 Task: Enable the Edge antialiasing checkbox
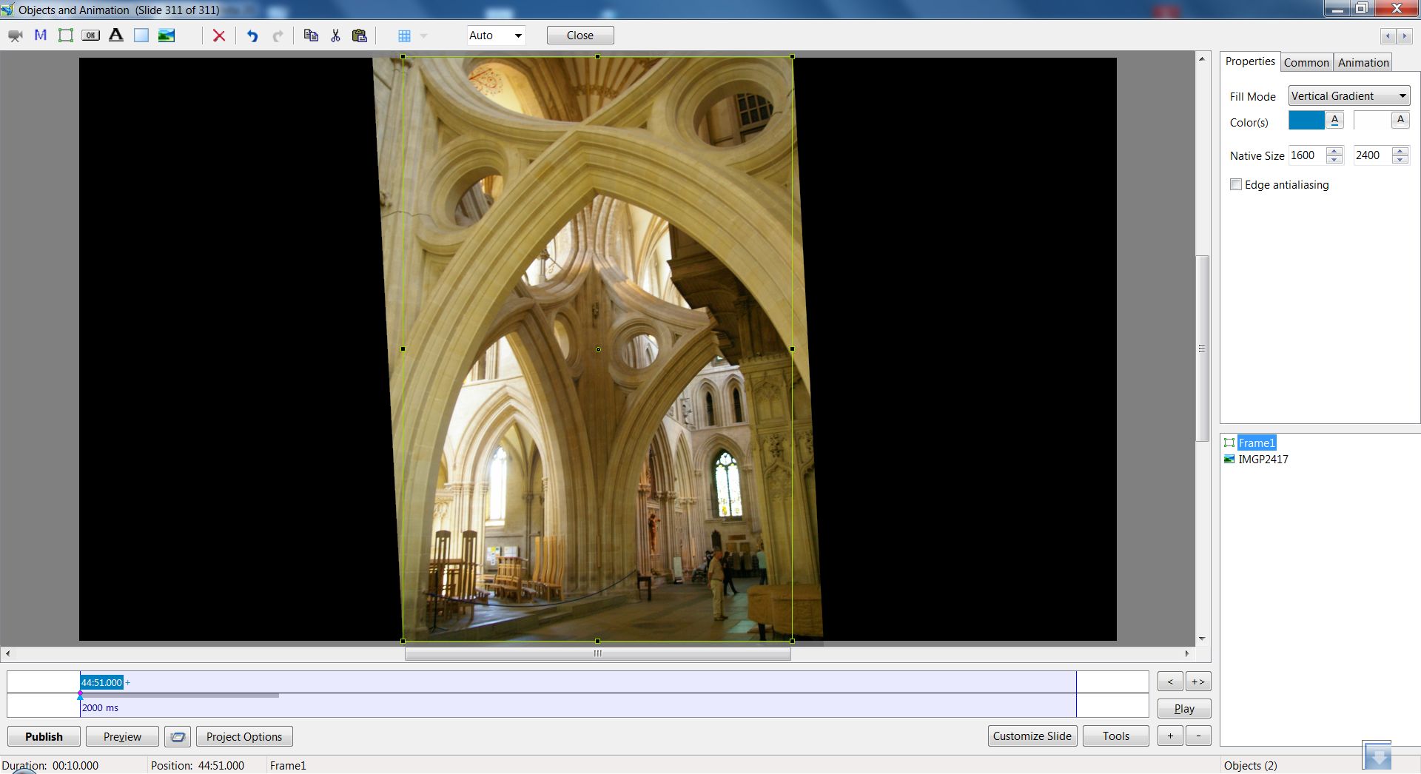pyautogui.click(x=1236, y=184)
